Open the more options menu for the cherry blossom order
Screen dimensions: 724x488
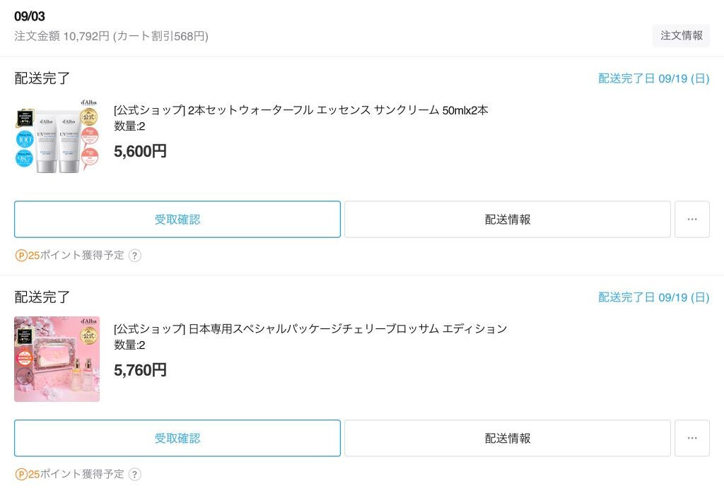pyautogui.click(x=691, y=438)
